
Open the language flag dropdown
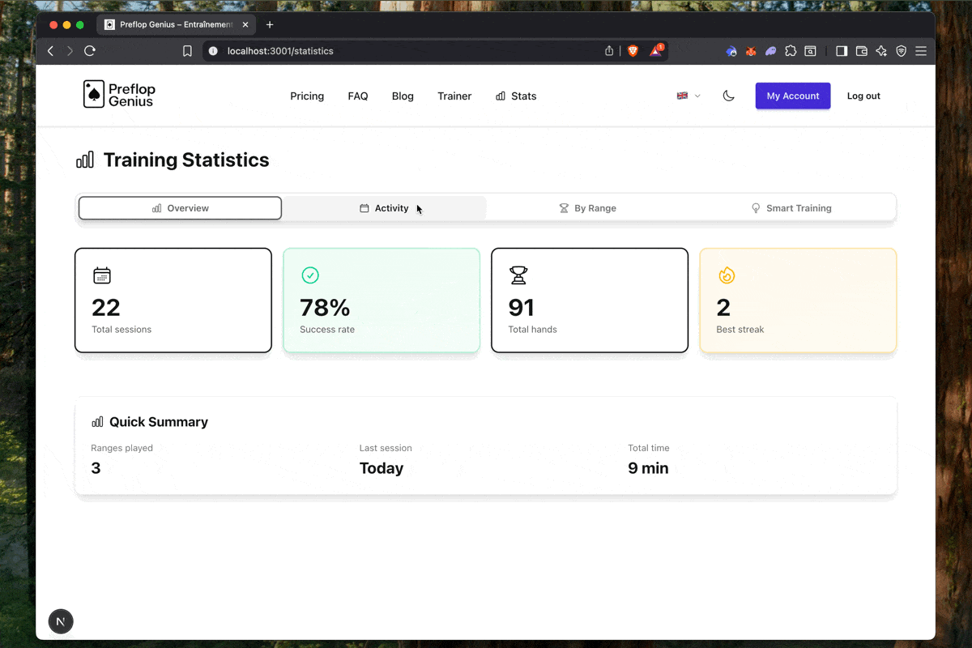click(x=688, y=96)
